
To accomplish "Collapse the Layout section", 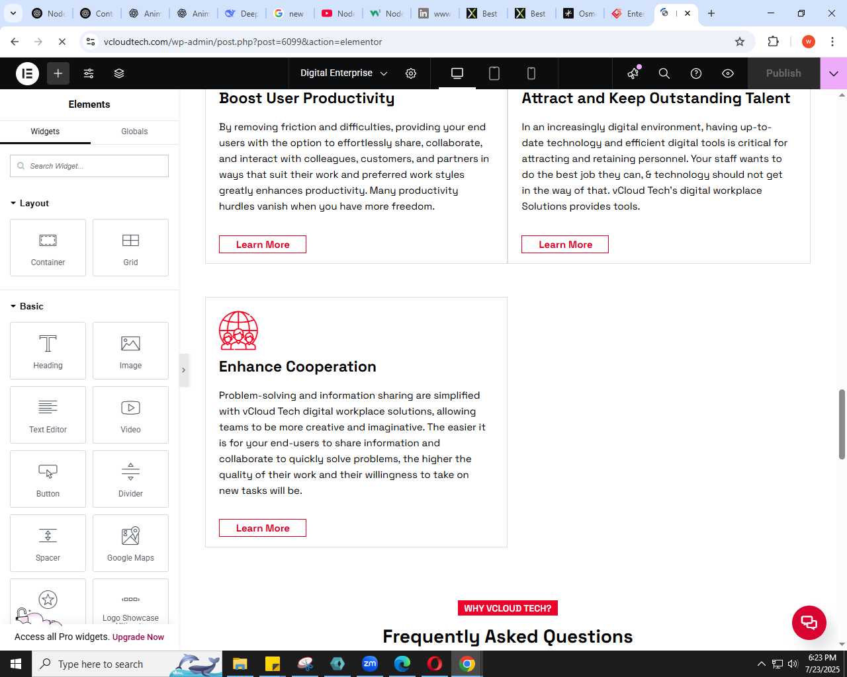I will pyautogui.click(x=29, y=203).
